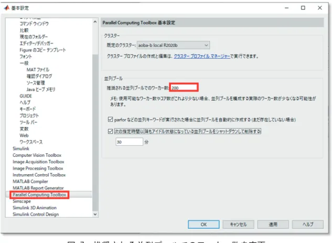
Task: Select Simulink 3D Animation item
Action: tap(35, 208)
